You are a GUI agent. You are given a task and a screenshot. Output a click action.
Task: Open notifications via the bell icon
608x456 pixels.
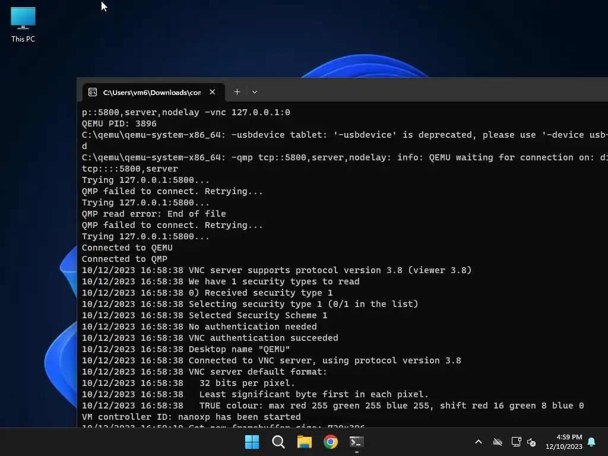(x=592, y=442)
